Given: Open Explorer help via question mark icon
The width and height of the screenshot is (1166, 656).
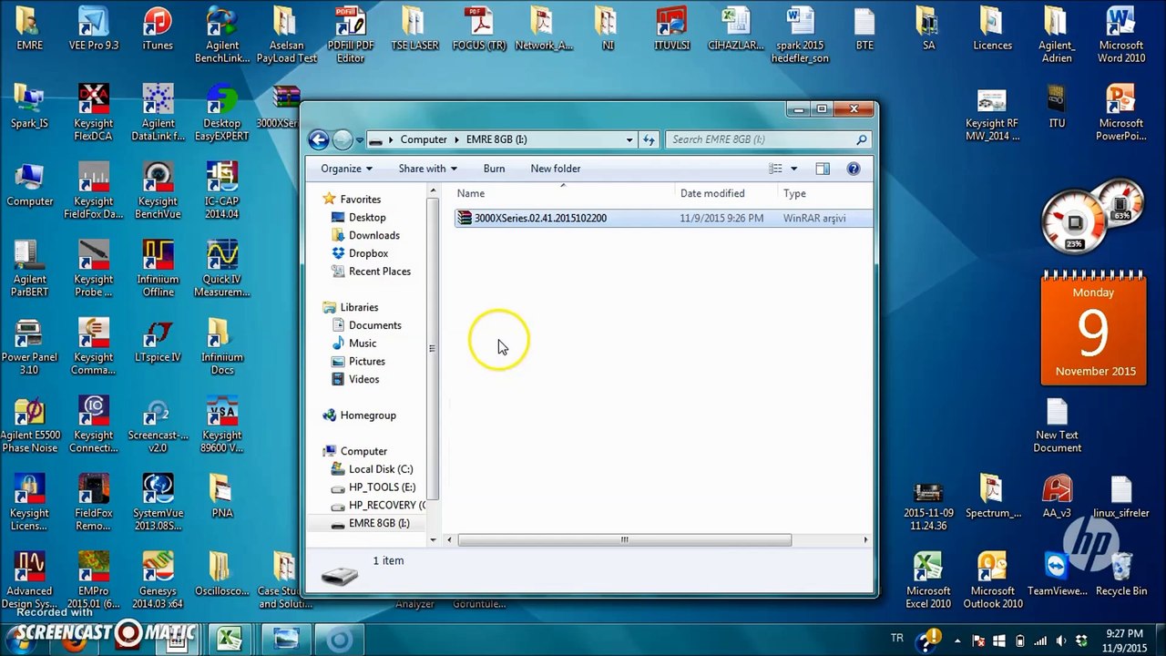Looking at the screenshot, I should [x=854, y=169].
